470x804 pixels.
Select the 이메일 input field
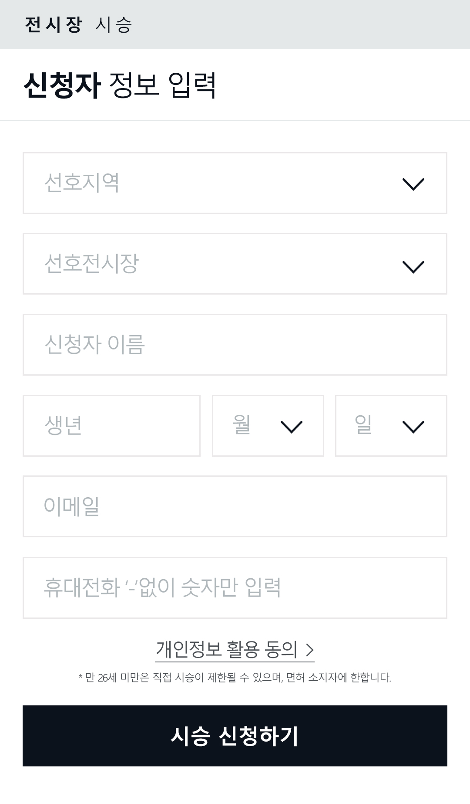[x=235, y=506]
